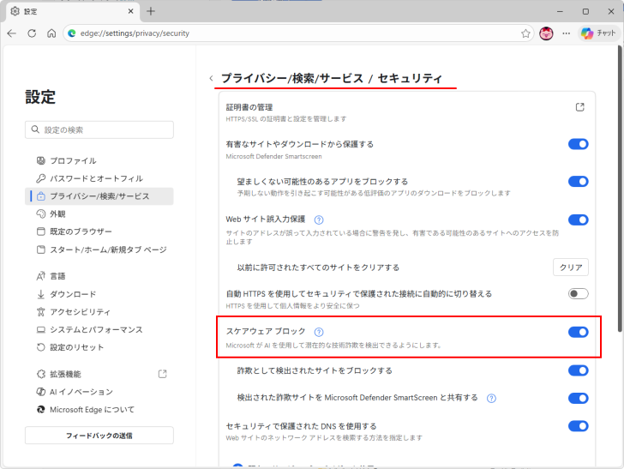Click the page vertical scrollbar
624x469 pixels.
click(620, 189)
